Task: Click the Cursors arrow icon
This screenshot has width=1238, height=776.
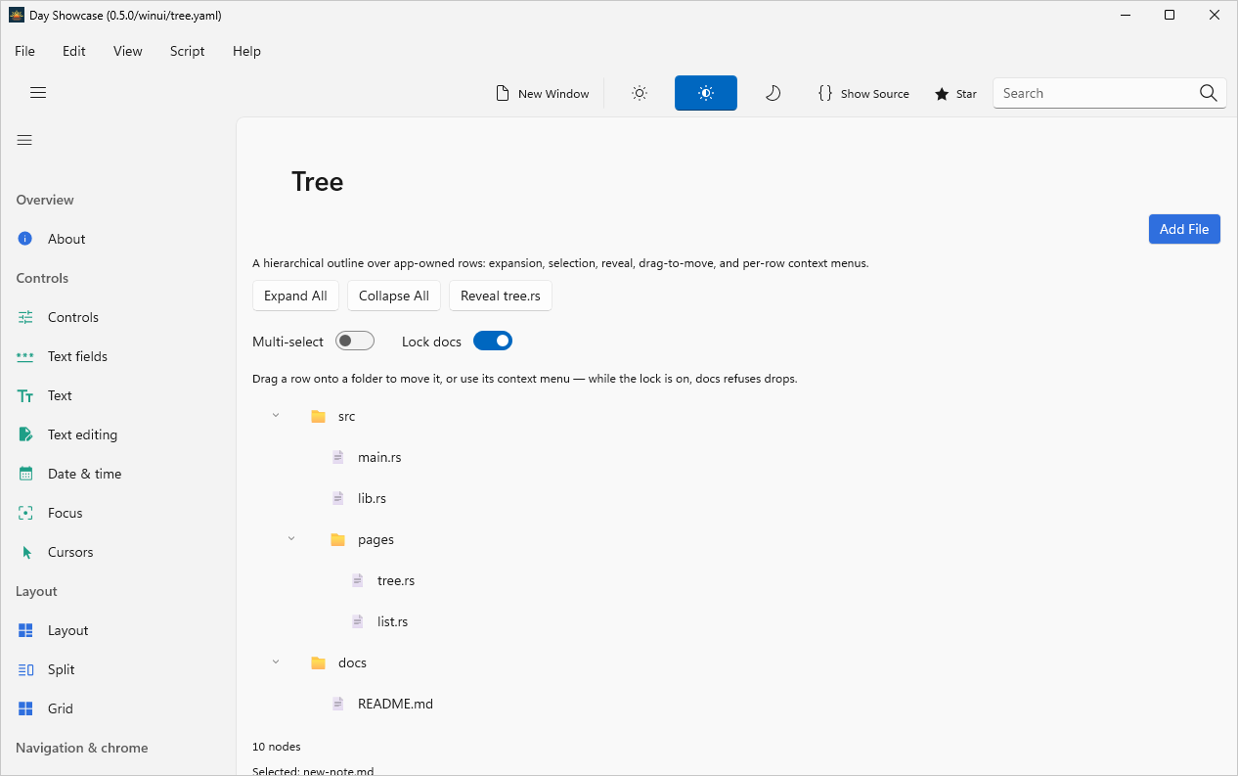Action: [26, 552]
